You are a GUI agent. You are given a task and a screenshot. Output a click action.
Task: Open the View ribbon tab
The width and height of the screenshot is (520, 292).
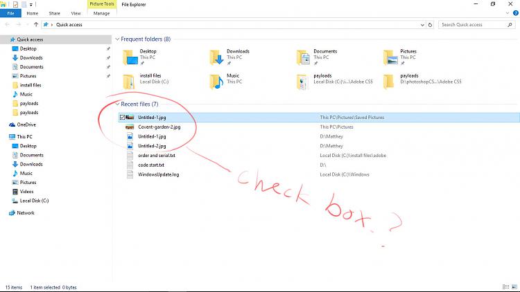pos(76,13)
